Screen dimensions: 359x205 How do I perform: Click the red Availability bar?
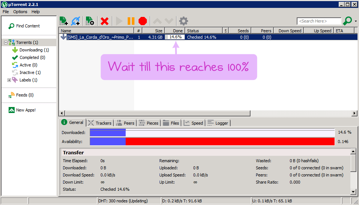point(230,142)
